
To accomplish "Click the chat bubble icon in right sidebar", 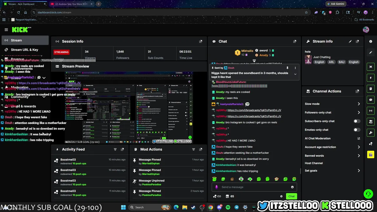I will [371, 100].
